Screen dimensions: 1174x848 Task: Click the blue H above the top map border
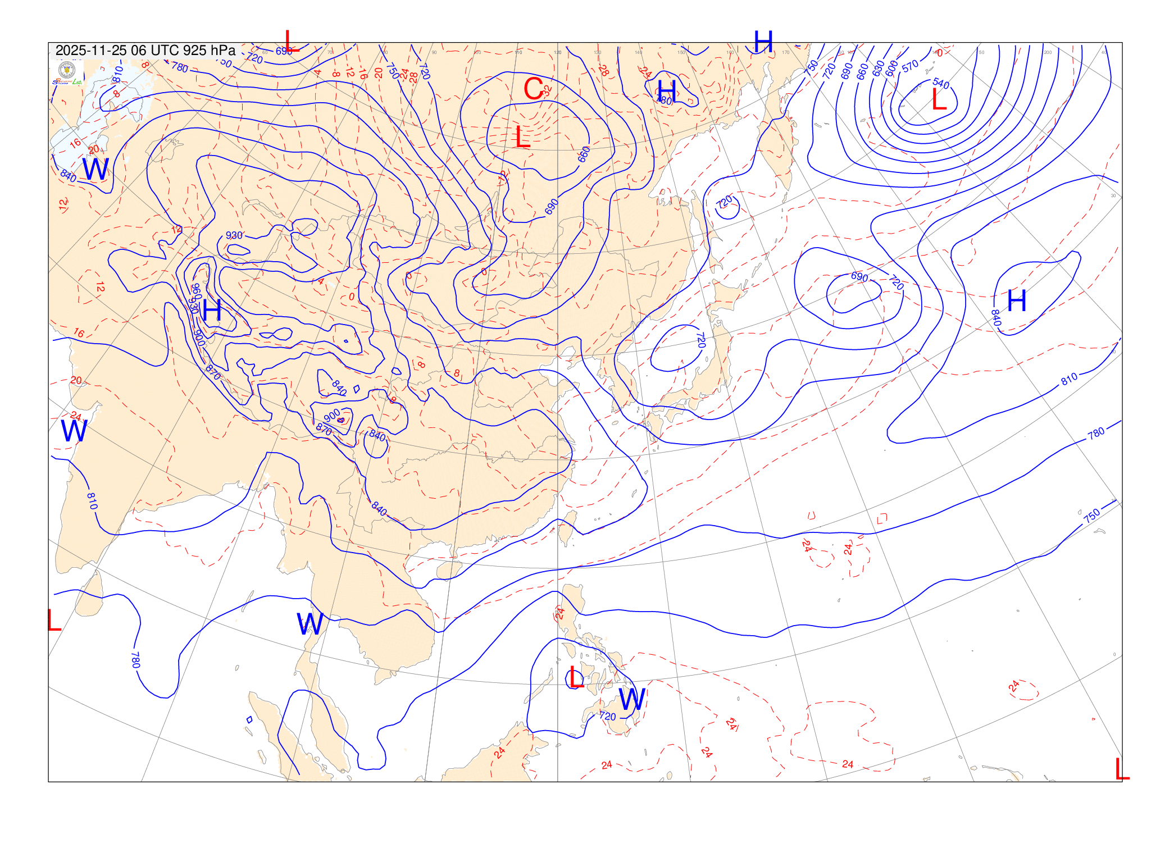pos(763,42)
